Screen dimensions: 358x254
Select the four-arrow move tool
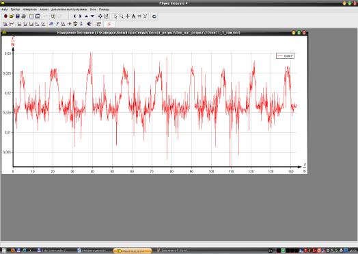(100, 16)
